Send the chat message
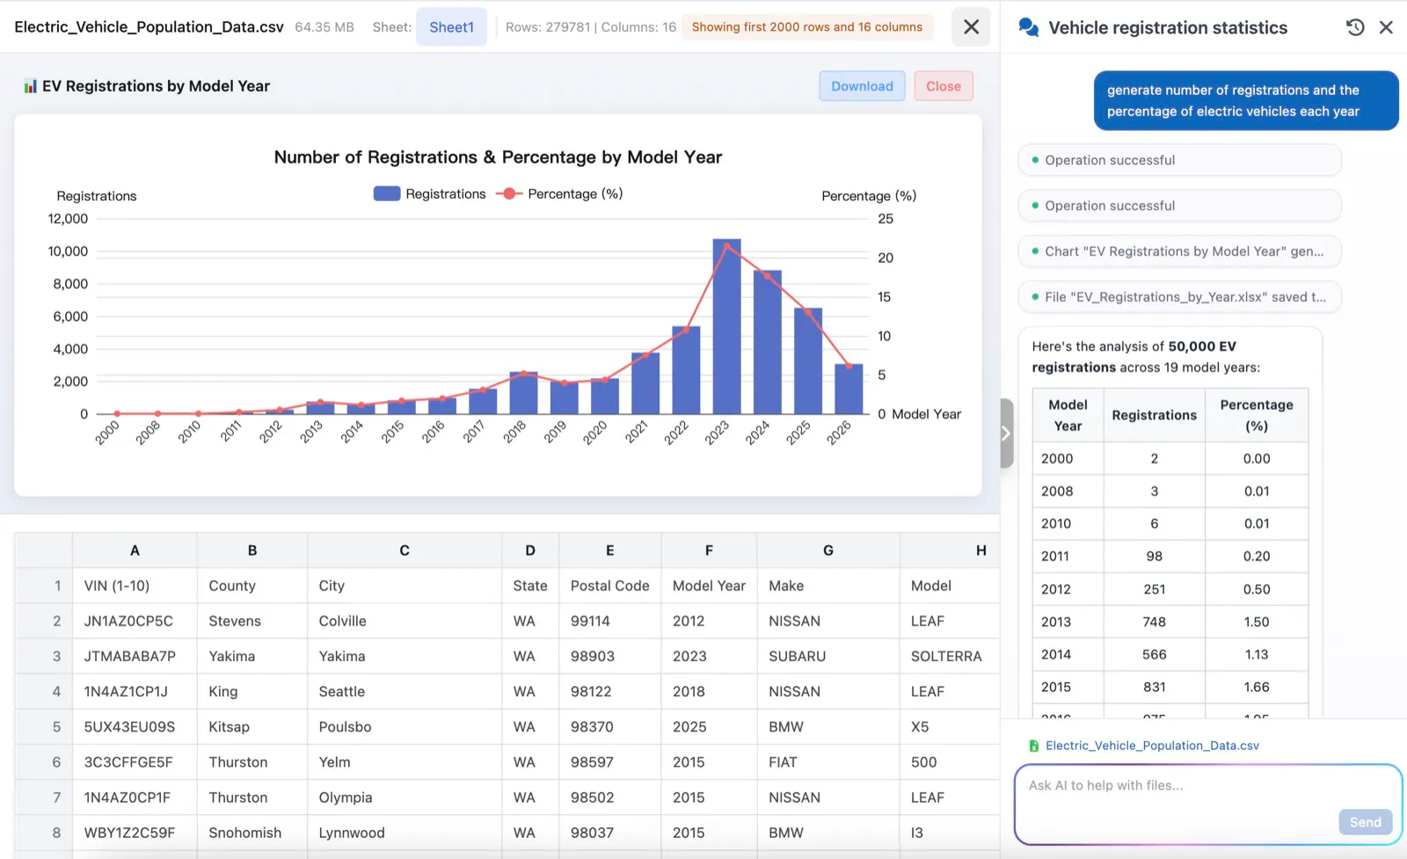 click(1365, 822)
